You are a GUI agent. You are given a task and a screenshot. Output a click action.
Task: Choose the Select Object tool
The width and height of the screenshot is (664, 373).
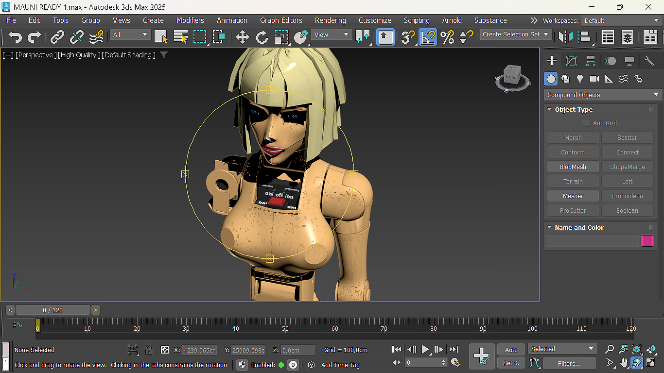click(x=161, y=37)
